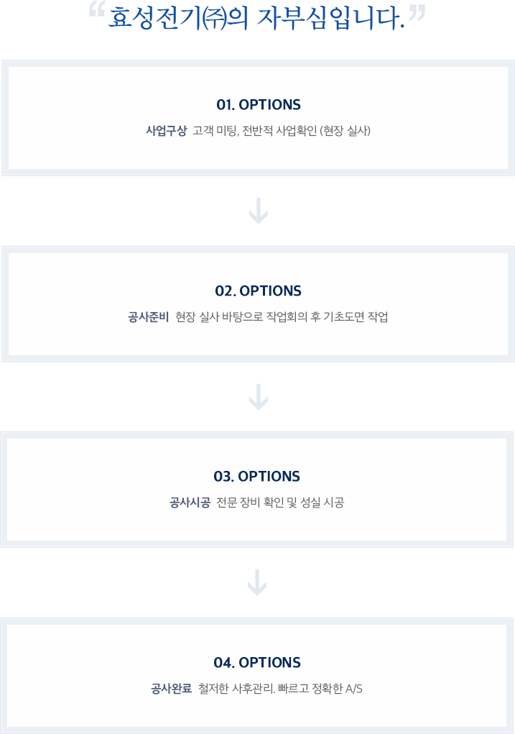
Task: Click the arrow below the 01. OPTIONS box
Action: (258, 211)
